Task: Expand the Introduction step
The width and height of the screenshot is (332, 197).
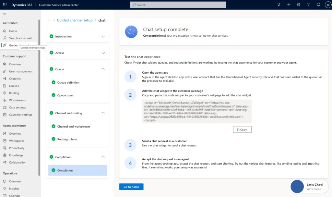Action: click(x=103, y=36)
